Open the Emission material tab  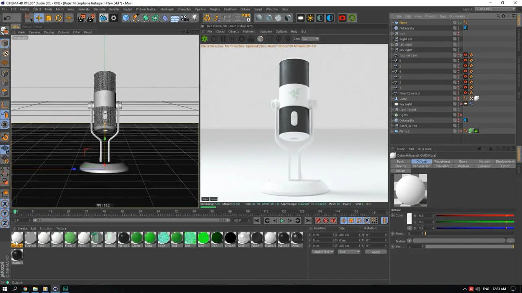442,166
